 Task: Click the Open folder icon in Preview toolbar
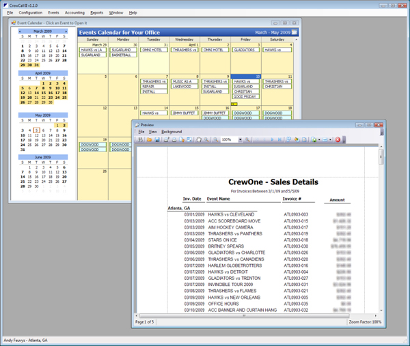[x=149, y=140]
